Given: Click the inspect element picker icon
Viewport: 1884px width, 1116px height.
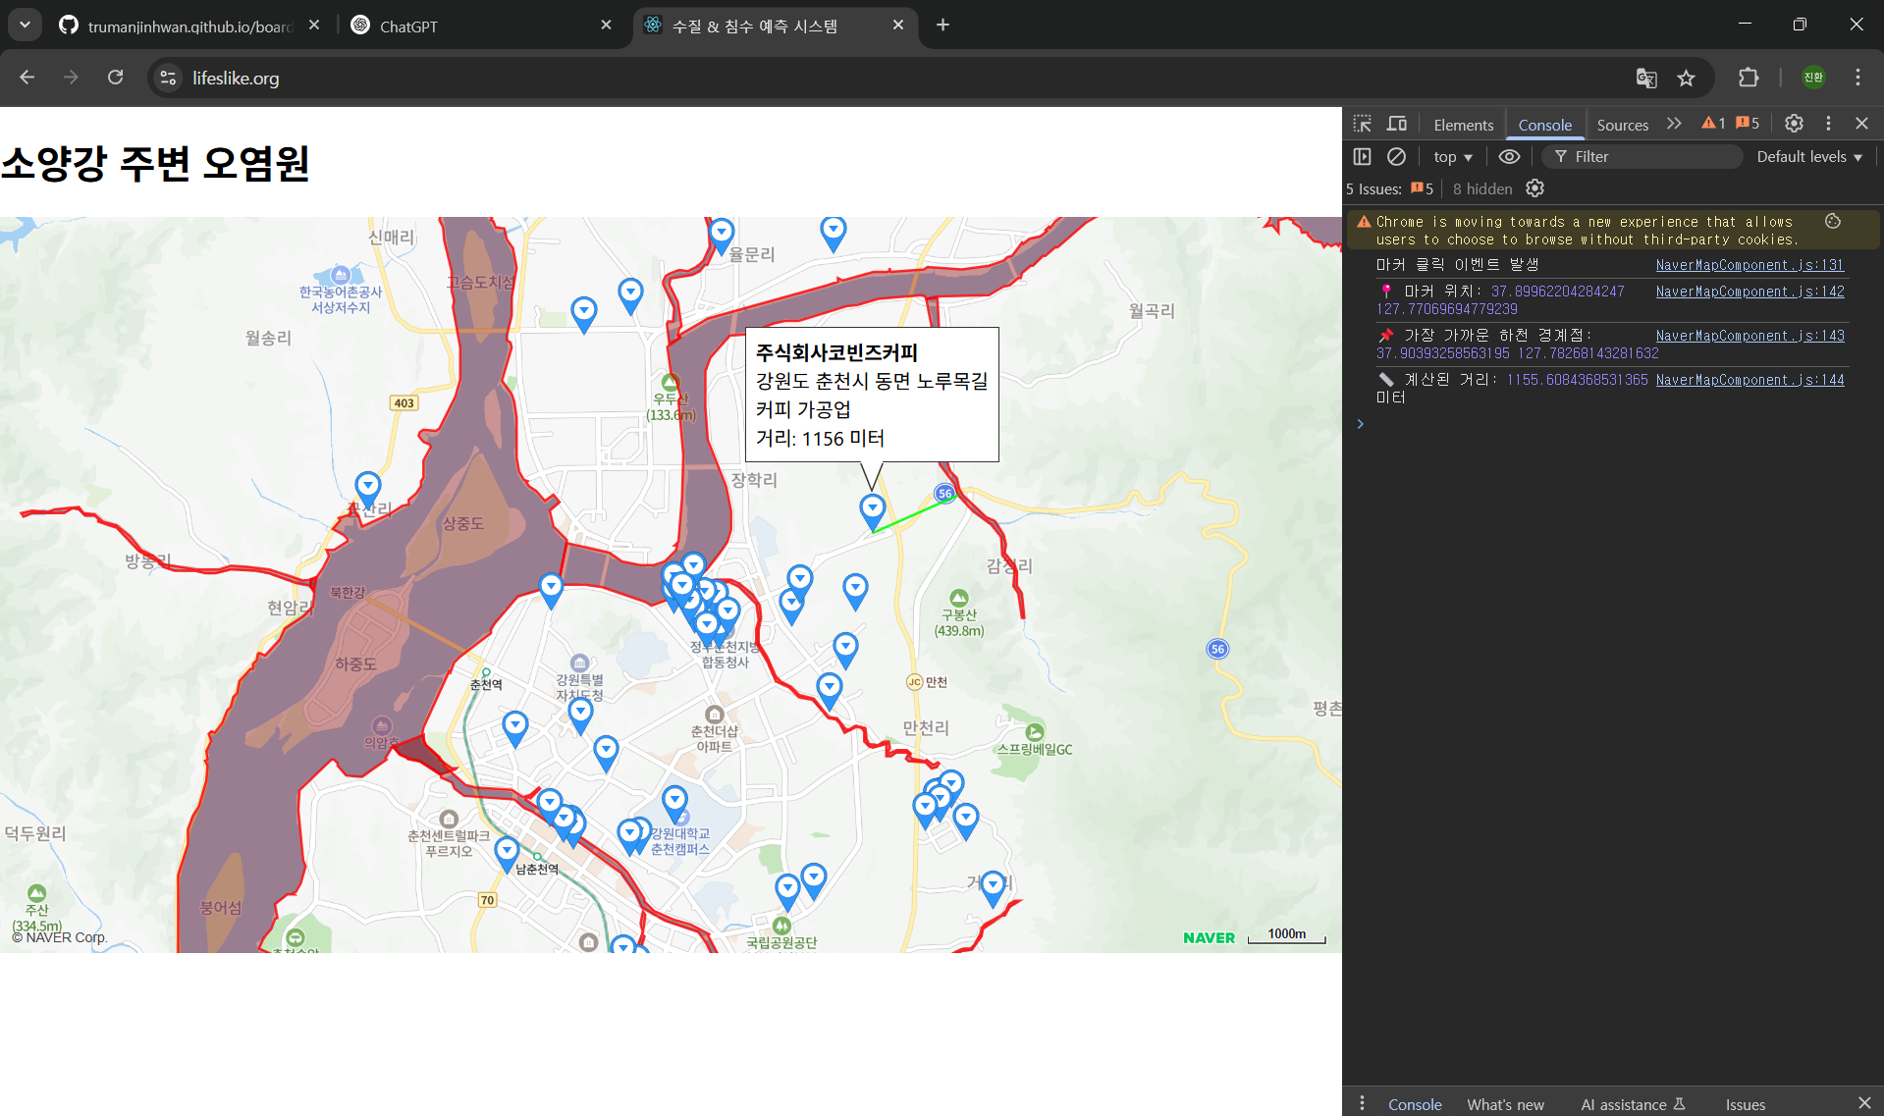Looking at the screenshot, I should coord(1362,124).
